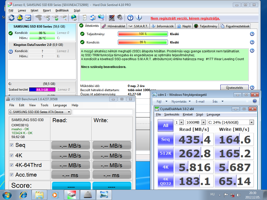Click the globe with monitor toolbar icon

(101, 18)
